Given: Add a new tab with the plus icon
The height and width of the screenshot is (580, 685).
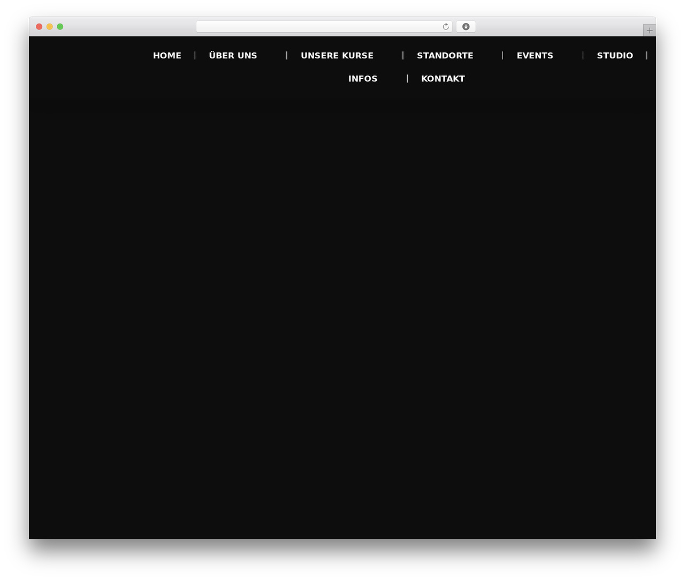Looking at the screenshot, I should (649, 30).
